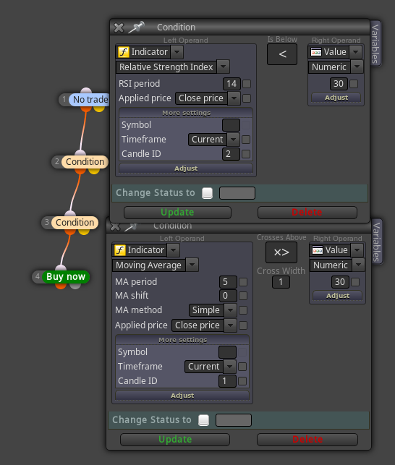Viewport: 395px width, 465px height.
Task: Open the upper Indicator type dropdown
Action: point(177,52)
